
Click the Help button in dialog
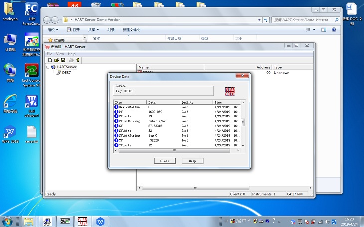tap(192, 161)
